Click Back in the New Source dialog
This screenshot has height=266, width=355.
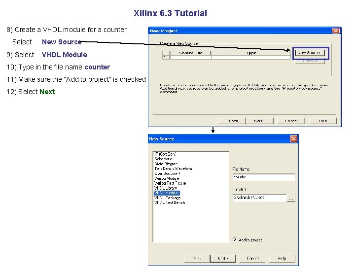click(197, 258)
